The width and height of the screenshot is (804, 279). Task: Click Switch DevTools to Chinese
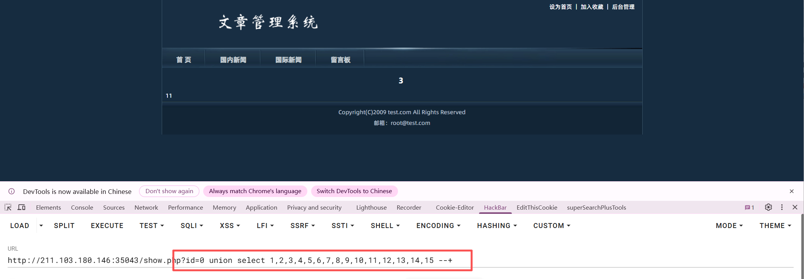(354, 191)
